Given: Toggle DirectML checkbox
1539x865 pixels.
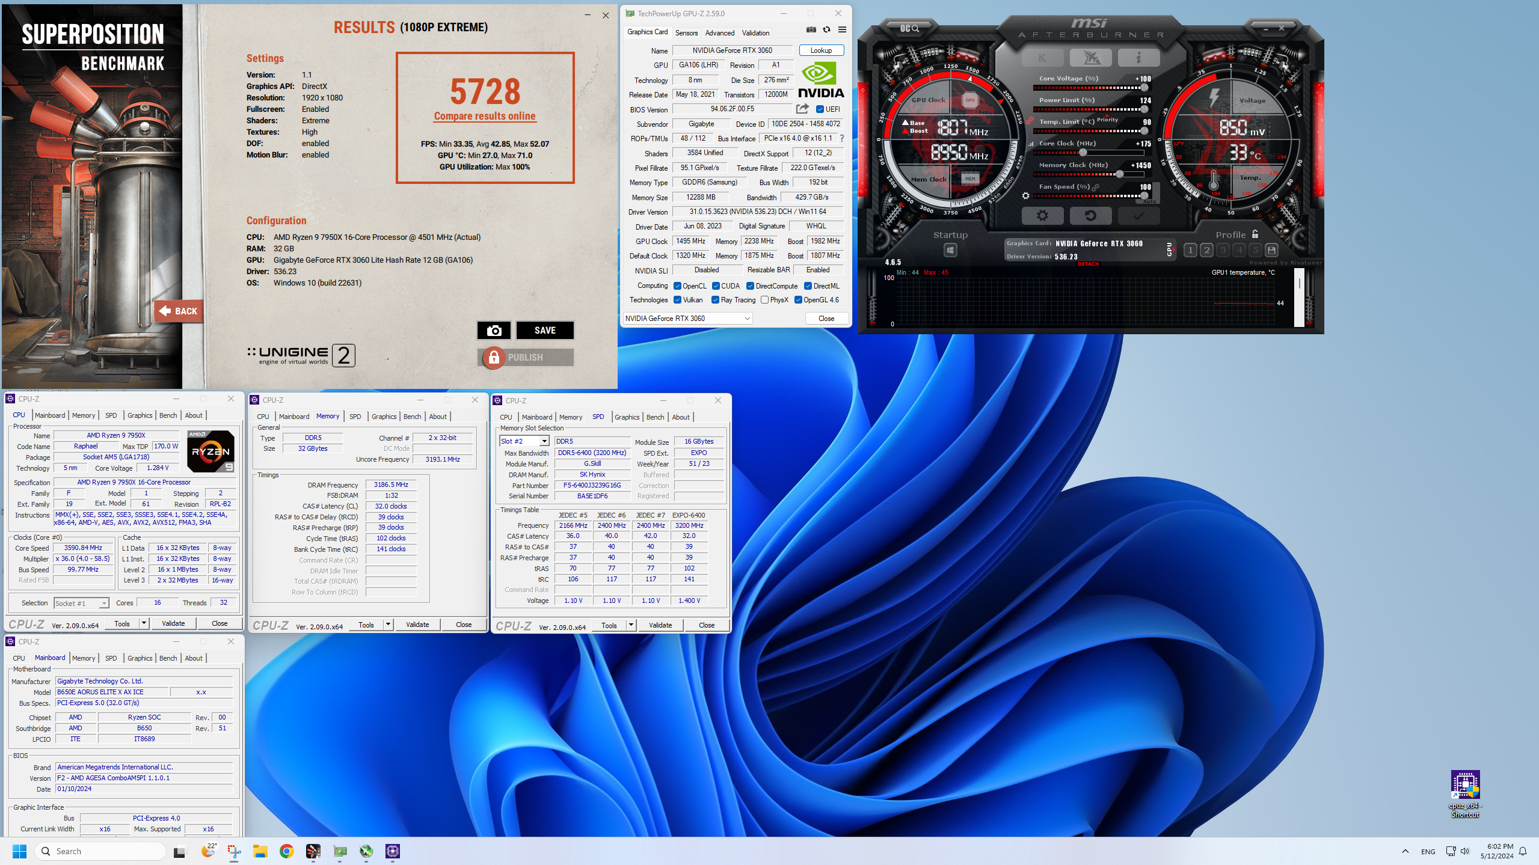Looking at the screenshot, I should (808, 286).
